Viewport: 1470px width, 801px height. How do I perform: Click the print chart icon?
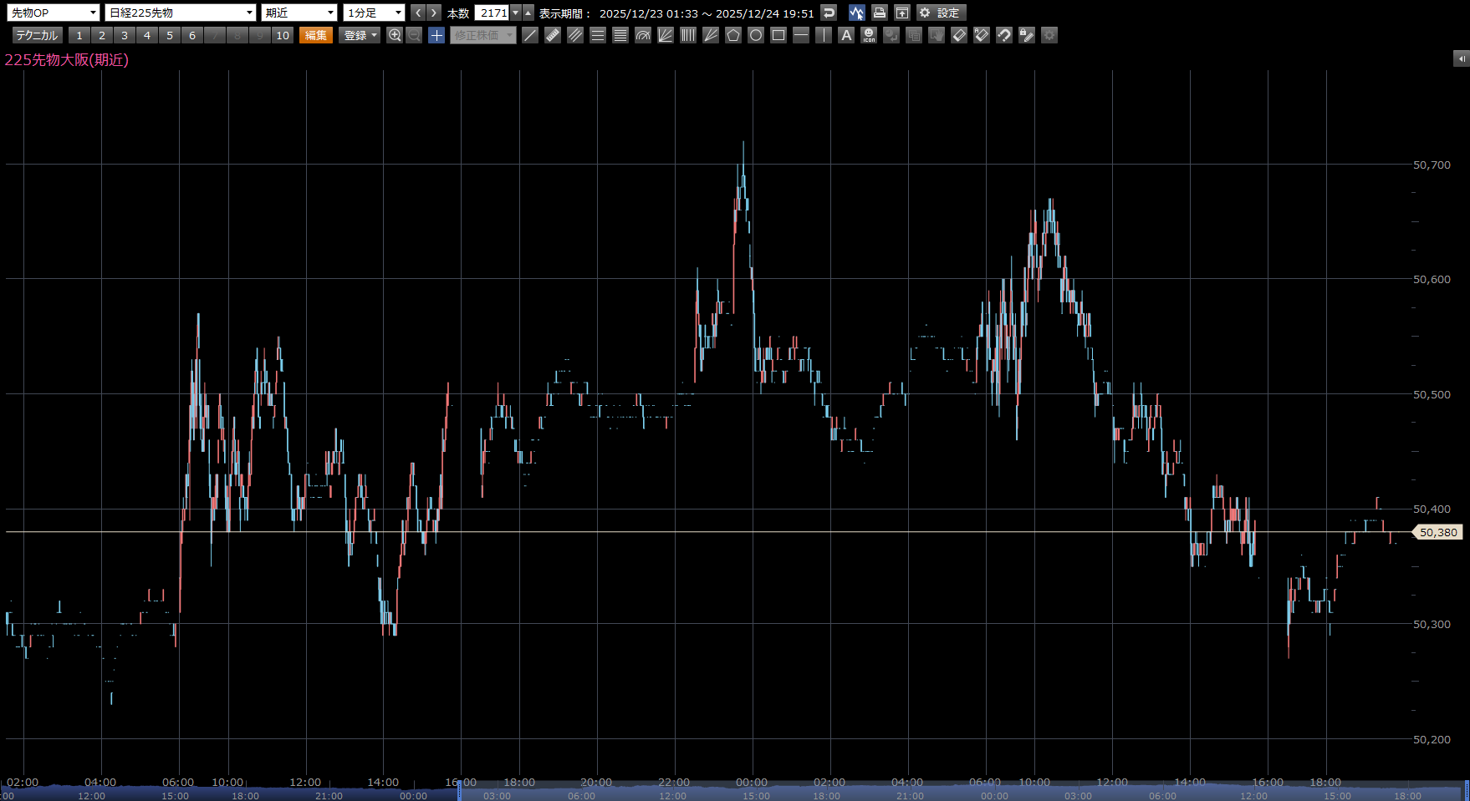(x=879, y=13)
